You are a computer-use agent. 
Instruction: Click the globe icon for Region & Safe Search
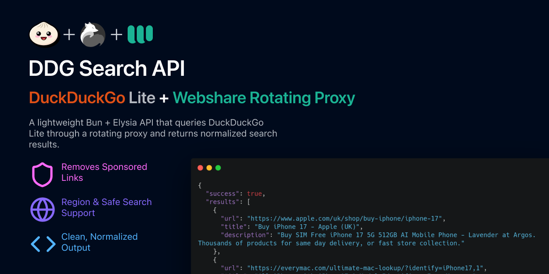coord(42,210)
